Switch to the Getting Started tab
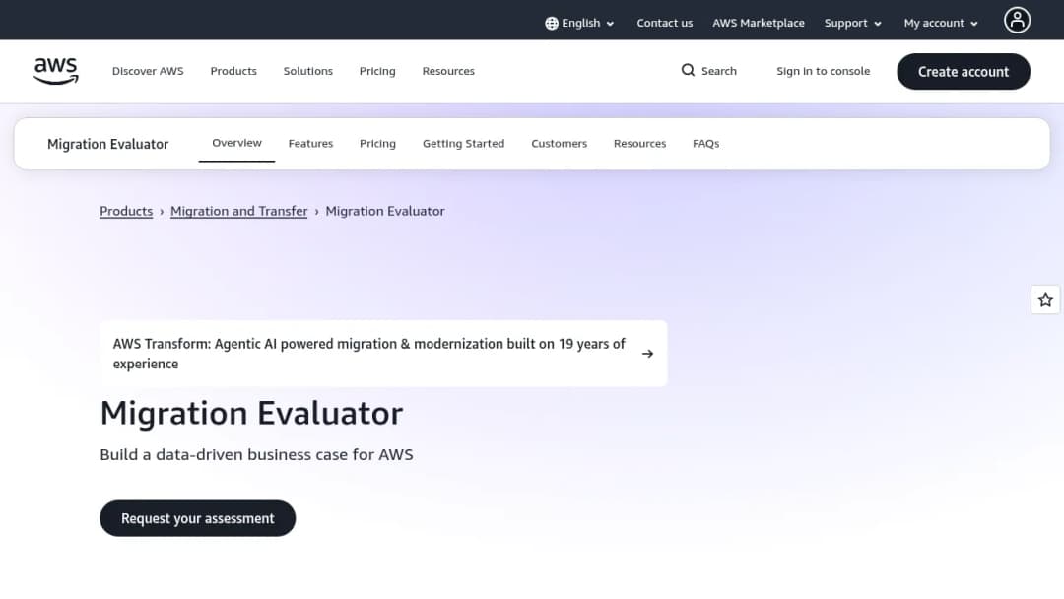This screenshot has width=1064, height=599. [463, 144]
